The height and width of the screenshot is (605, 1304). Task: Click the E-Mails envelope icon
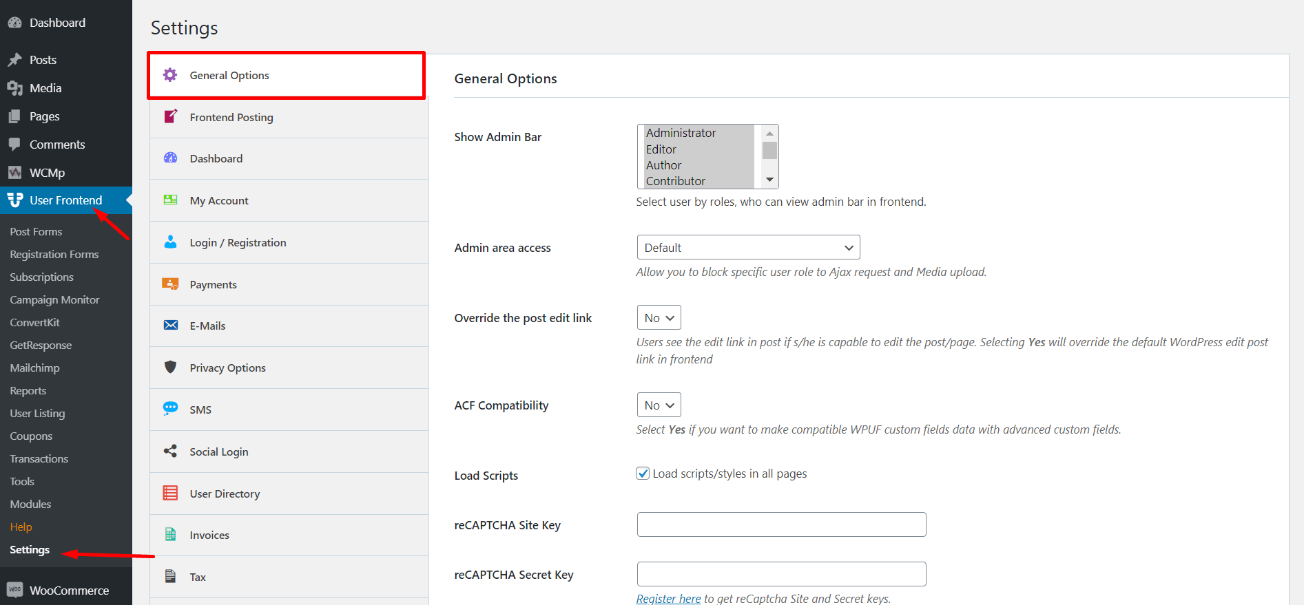coord(170,326)
